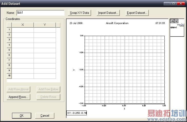Image resolution: width=187 pixels, height=122 pixels.
Task: Select row header 6
Action: (x=9, y=56)
